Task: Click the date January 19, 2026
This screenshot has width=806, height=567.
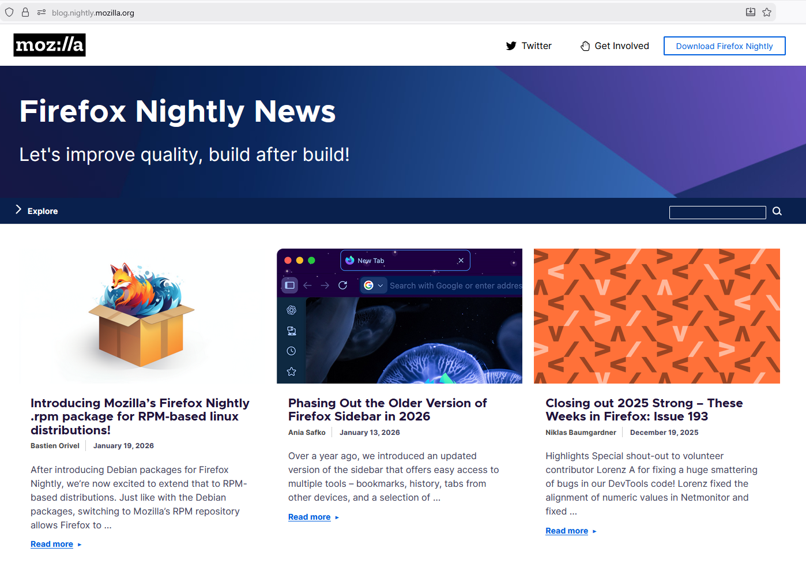Action: tap(123, 446)
